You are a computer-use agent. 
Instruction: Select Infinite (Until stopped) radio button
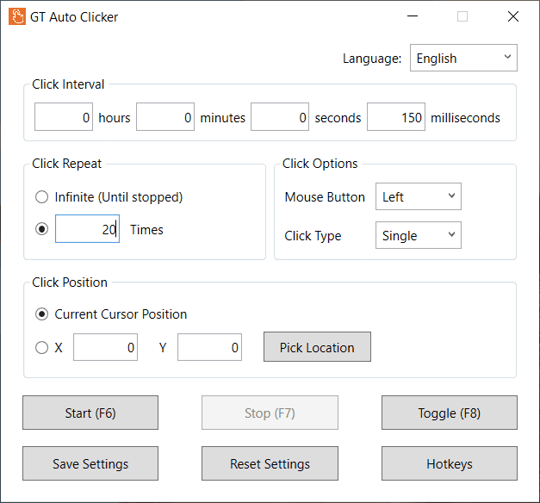[x=41, y=197]
